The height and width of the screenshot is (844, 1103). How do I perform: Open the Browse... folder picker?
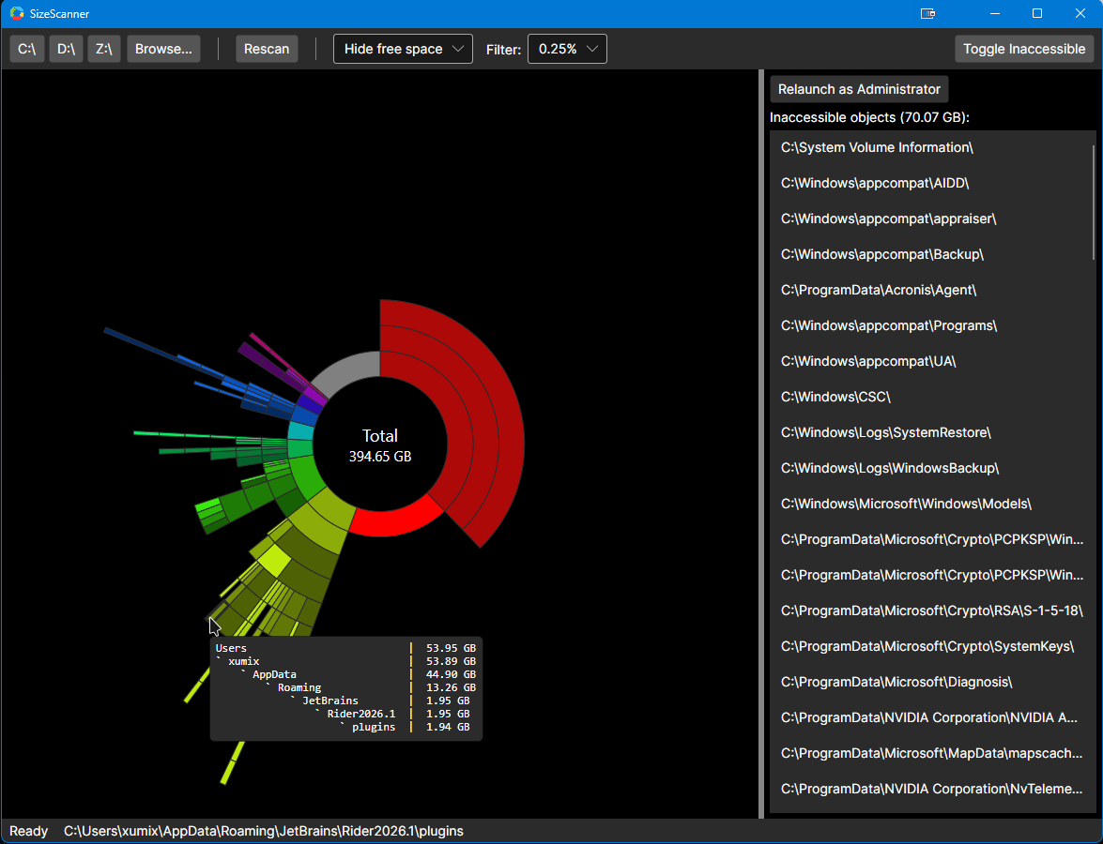coord(164,49)
